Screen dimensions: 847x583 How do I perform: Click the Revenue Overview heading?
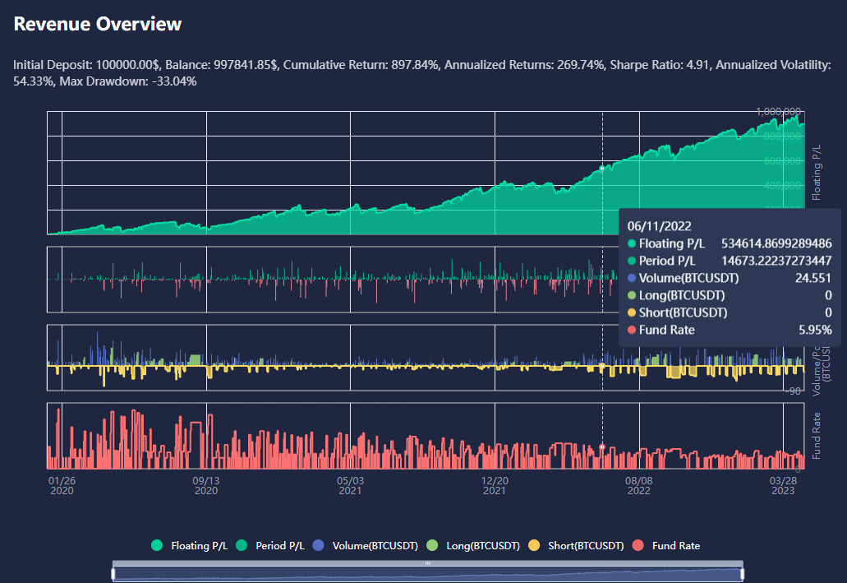pos(98,25)
